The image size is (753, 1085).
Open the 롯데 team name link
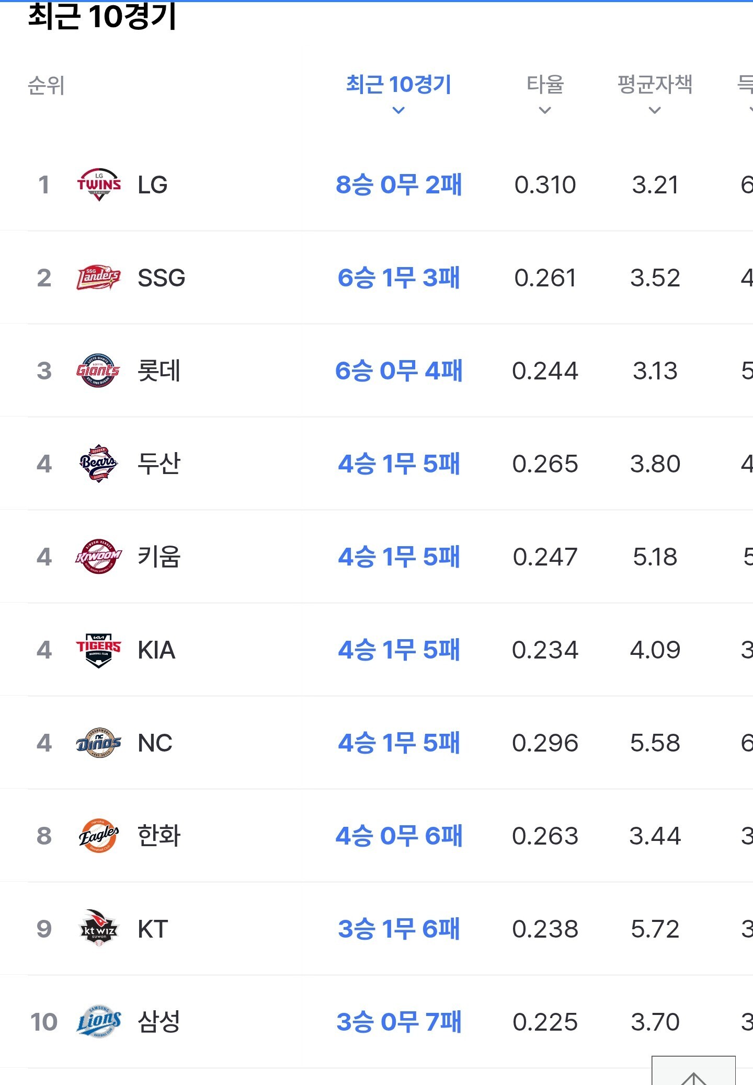tap(159, 371)
